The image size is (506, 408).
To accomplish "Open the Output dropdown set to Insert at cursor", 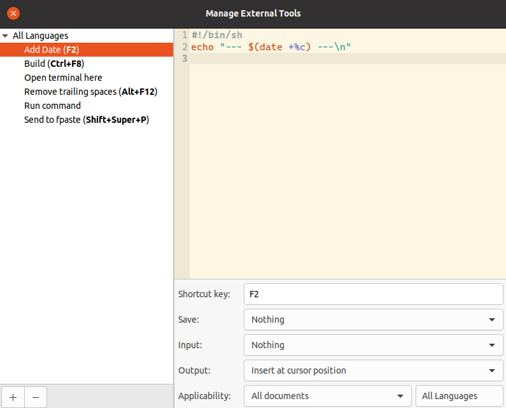I will tap(374, 370).
